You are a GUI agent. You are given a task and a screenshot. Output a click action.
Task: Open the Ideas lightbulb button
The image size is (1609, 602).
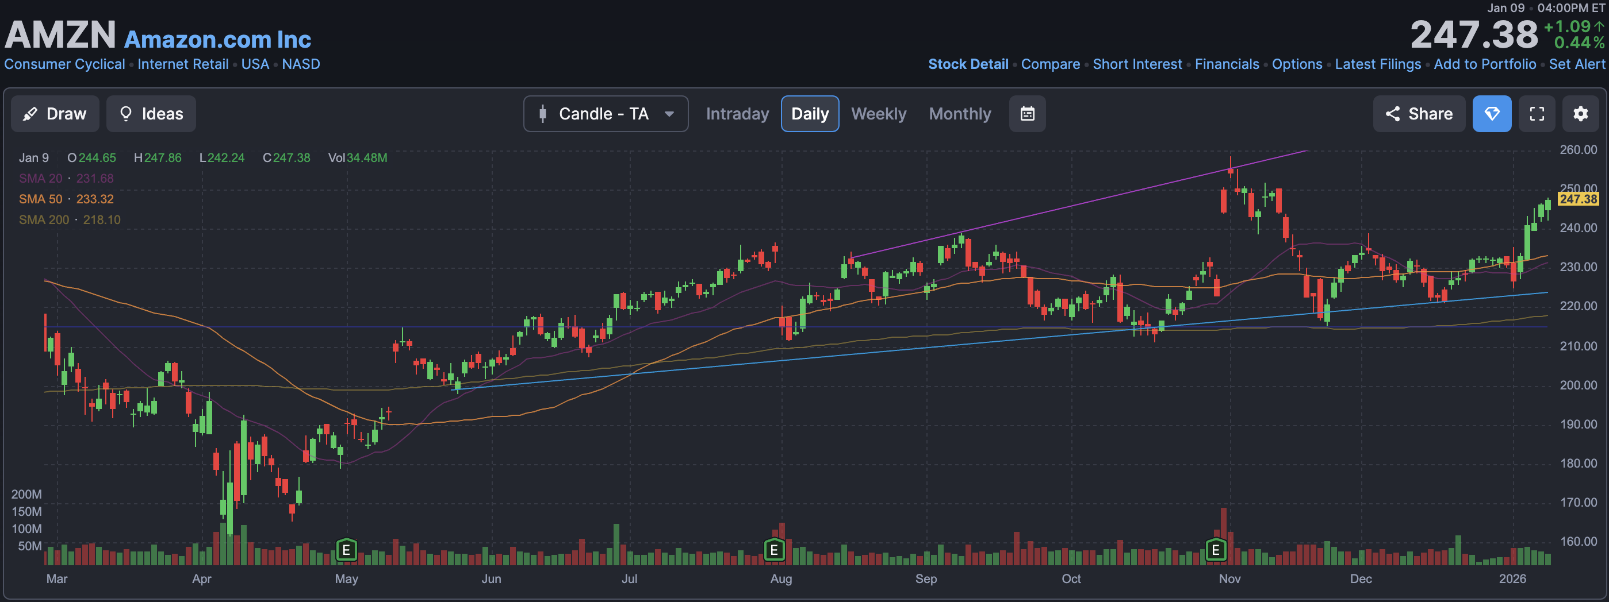(x=151, y=114)
